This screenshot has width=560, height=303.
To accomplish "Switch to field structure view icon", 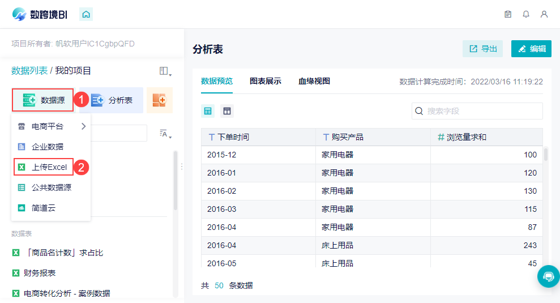I will tap(226, 111).
